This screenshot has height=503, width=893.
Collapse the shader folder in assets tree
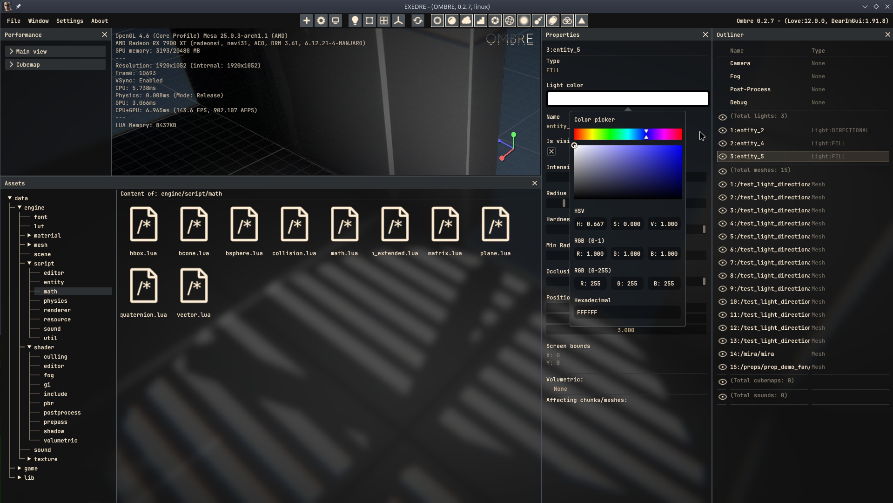tap(29, 347)
